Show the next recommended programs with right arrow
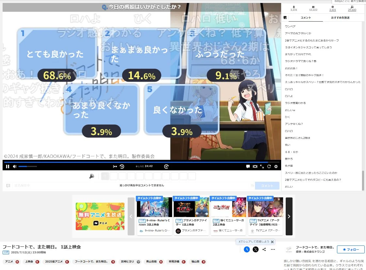 click(x=289, y=216)
